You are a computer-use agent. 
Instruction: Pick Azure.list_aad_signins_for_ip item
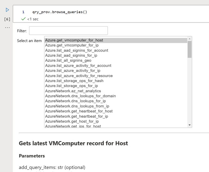pyautogui.click(x=71, y=56)
